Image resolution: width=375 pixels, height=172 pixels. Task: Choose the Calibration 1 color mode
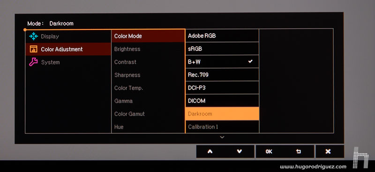(x=222, y=127)
